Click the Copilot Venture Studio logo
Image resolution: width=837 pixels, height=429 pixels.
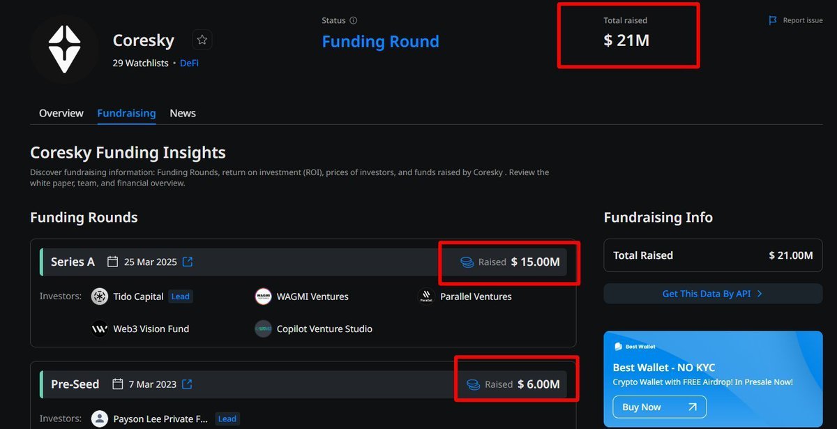pos(263,329)
